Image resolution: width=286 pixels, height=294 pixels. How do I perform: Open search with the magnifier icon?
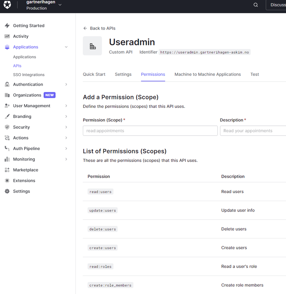point(256,5)
